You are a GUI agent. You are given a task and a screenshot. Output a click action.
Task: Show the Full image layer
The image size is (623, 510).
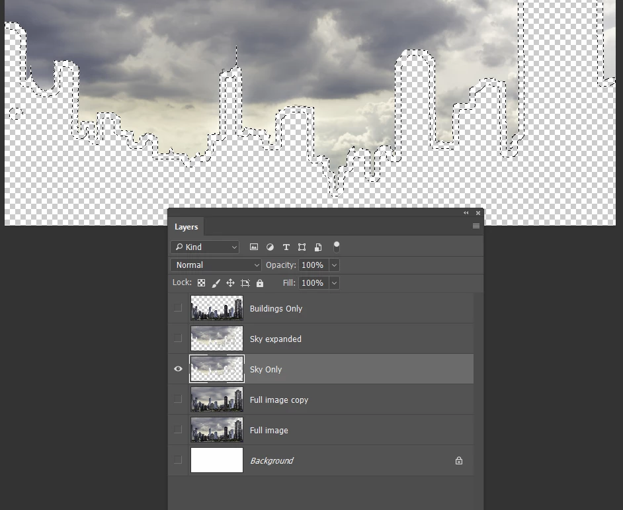[178, 430]
